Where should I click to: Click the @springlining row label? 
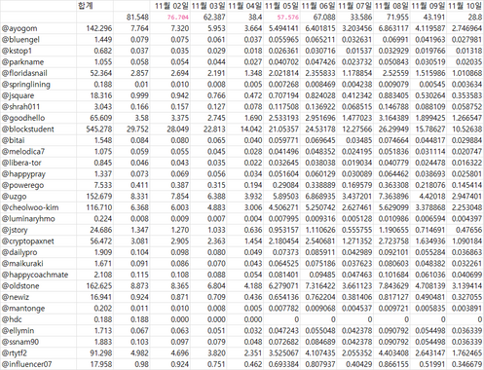coord(26,85)
